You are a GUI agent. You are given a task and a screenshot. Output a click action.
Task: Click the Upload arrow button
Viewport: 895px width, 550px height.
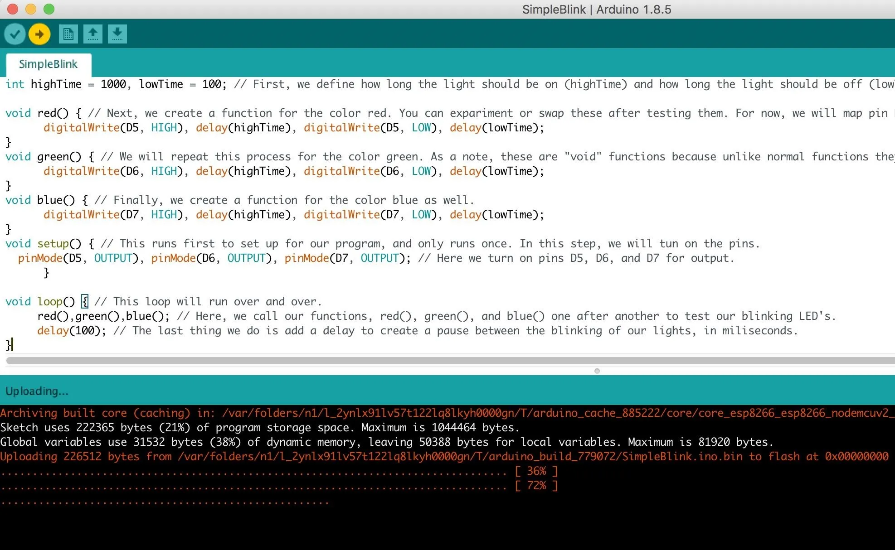point(39,34)
